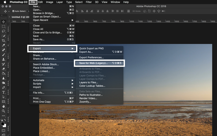Toggle Quick Mask mode icon

pos(4,131)
